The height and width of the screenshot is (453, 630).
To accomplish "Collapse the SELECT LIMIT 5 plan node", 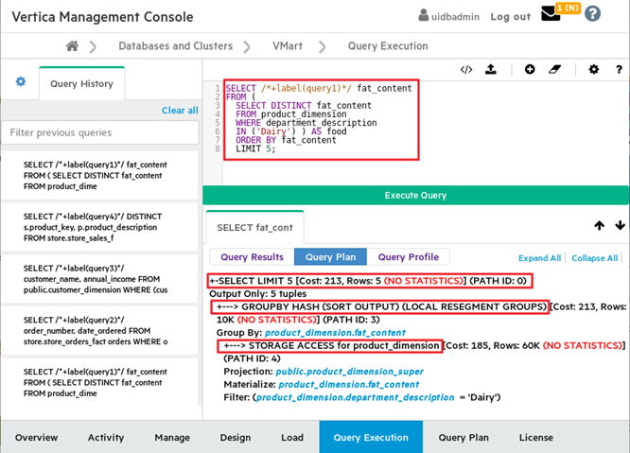I will point(370,281).
